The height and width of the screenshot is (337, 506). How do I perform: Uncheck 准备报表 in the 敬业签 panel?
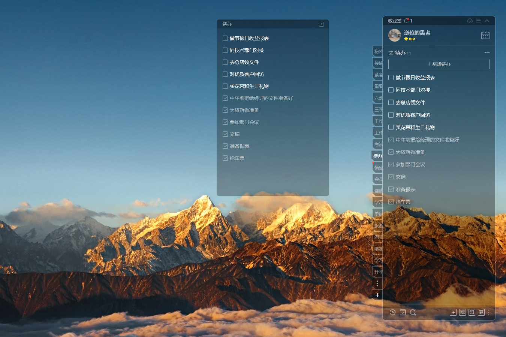tap(391, 189)
